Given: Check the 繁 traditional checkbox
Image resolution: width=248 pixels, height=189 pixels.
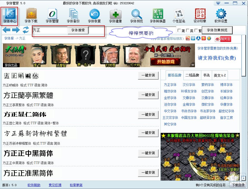Looking at the screenshot, I should [196, 30].
